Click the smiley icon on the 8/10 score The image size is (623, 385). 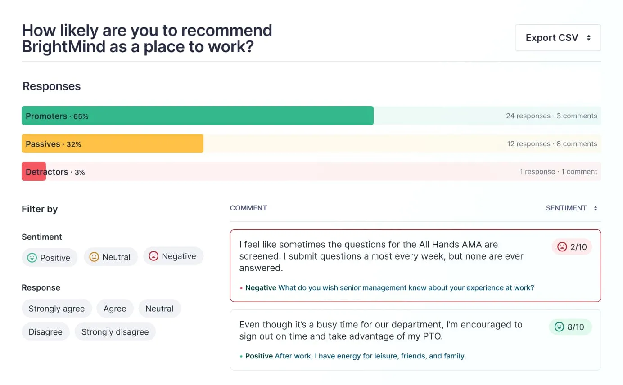(559, 327)
